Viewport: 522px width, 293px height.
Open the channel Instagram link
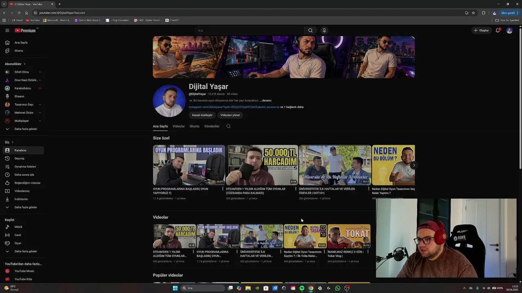(x=234, y=107)
